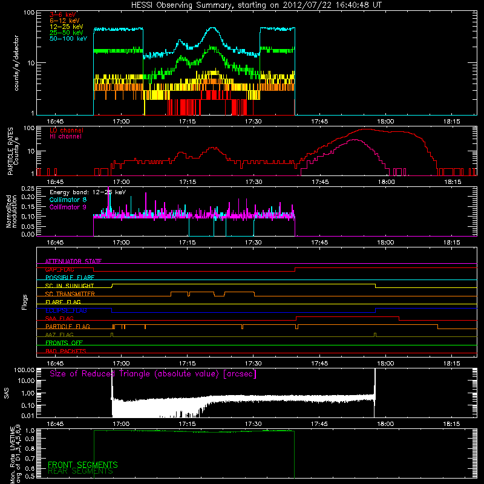The height and width of the screenshot is (484, 484).
Task: Click the "100.00" tick on SAS axis
Action: pyautogui.click(x=24, y=370)
